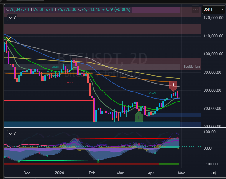Viewport: 226px width, 179px height.
Task: Click the May label on time axis
Action: coord(181,173)
